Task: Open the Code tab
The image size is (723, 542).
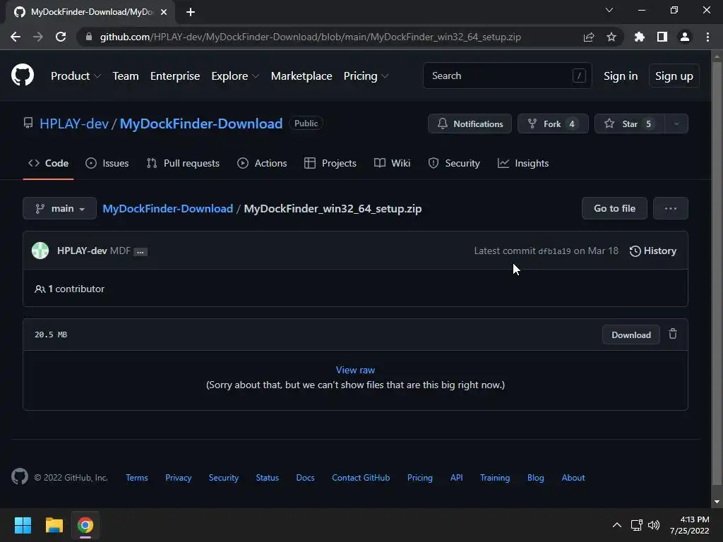Action: pyautogui.click(x=49, y=163)
